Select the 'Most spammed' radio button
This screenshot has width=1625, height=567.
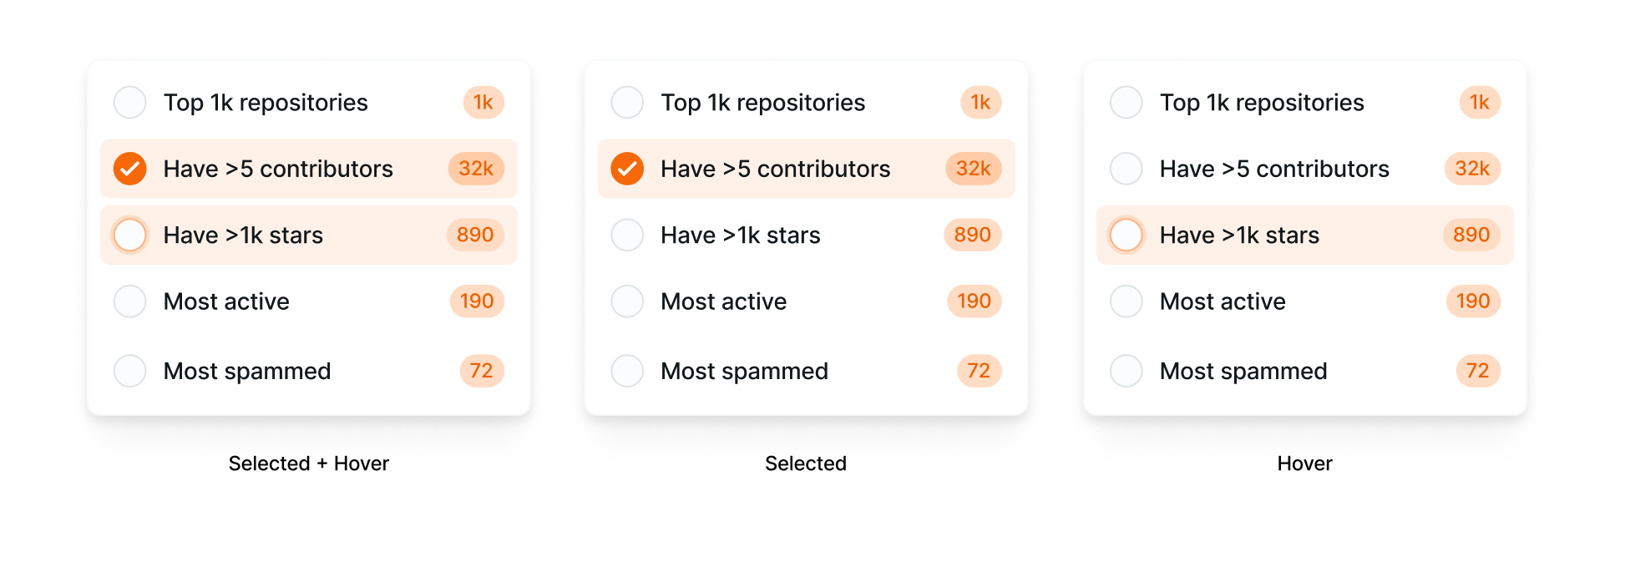tap(129, 371)
